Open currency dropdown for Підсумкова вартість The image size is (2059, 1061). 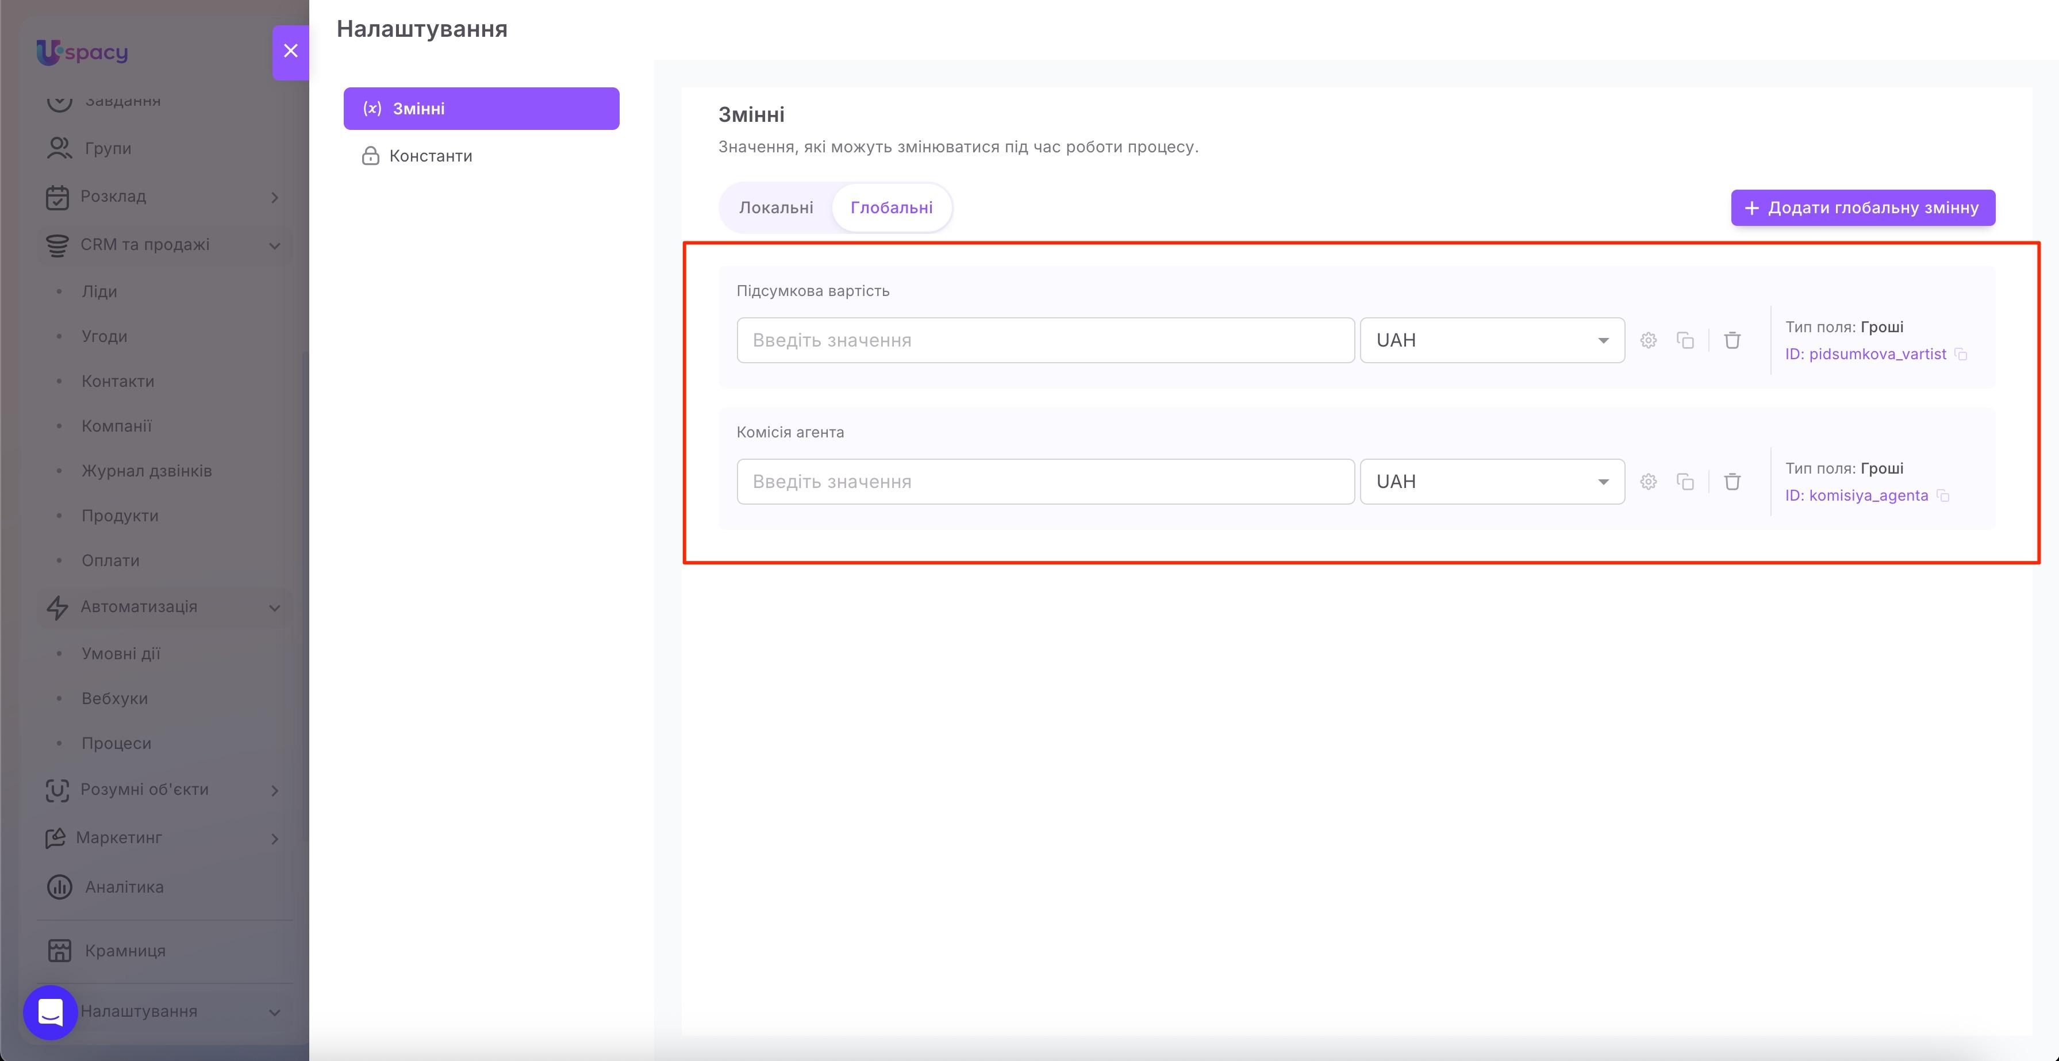pos(1492,340)
